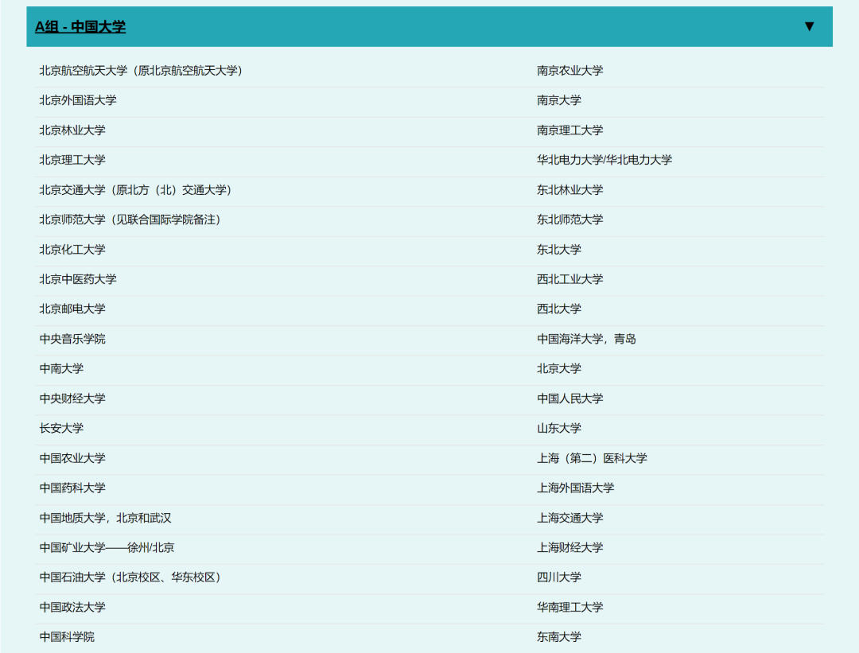Viewport: 859px width, 653px height.
Task: Click on 南京农业大学
Action: [569, 71]
